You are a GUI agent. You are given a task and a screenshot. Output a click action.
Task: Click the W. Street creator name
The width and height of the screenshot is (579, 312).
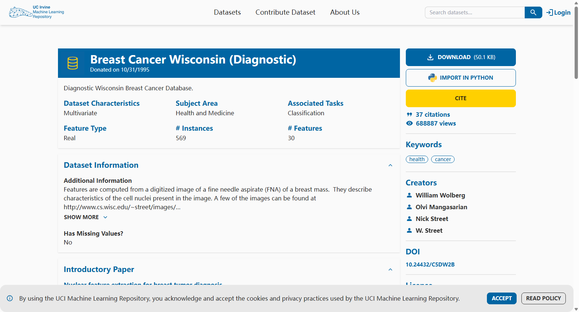point(429,231)
